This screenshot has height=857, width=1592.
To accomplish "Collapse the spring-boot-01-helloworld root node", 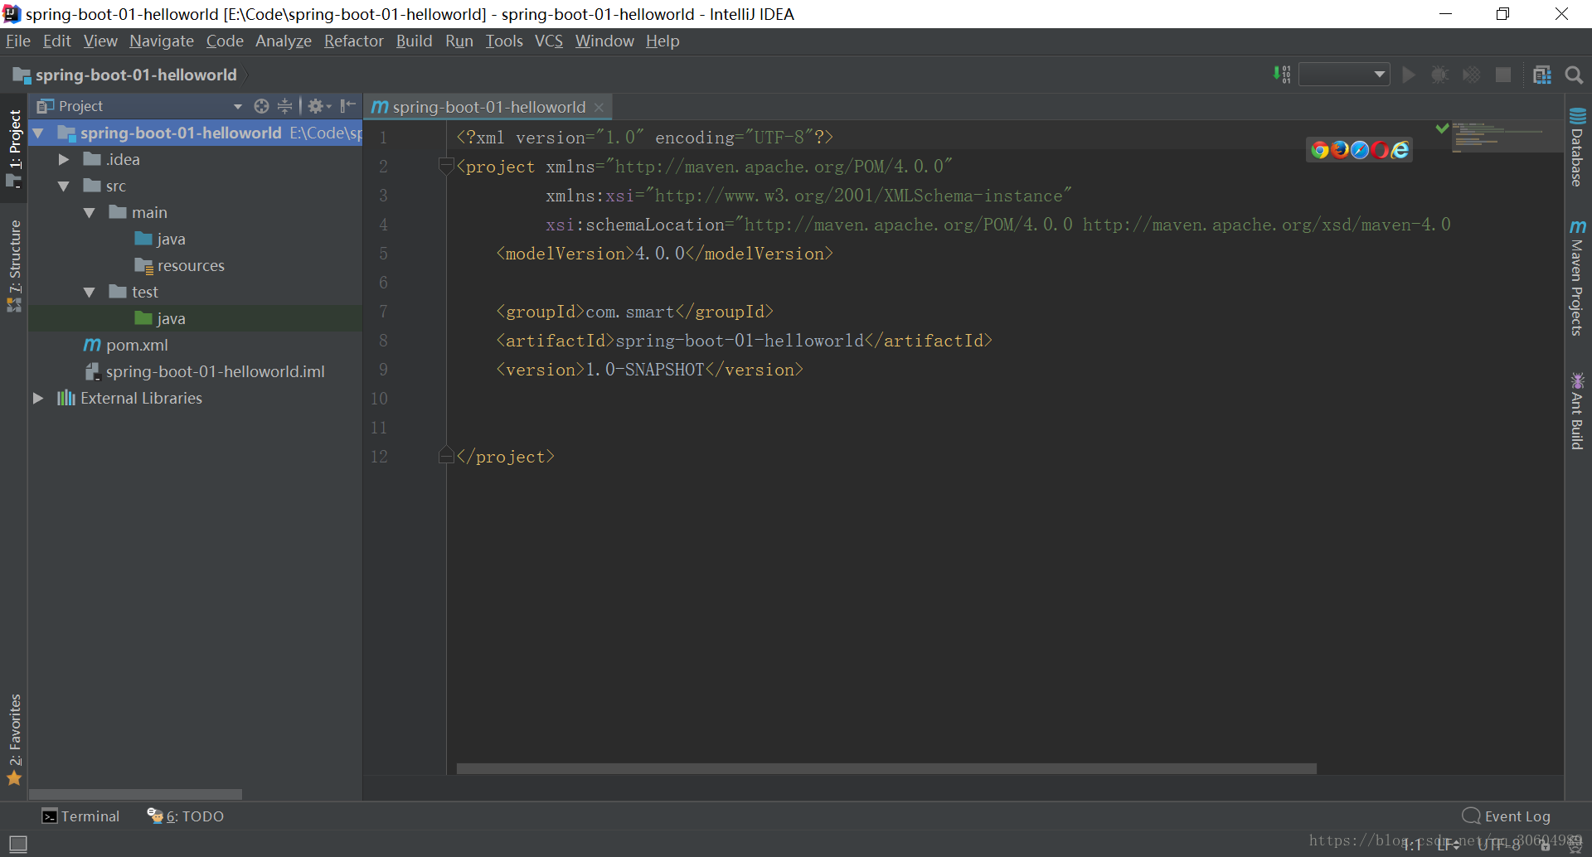I will (38, 133).
